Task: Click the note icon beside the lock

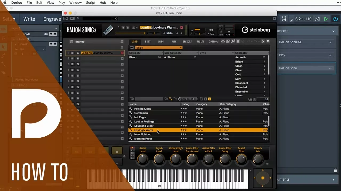Action: click(233, 41)
